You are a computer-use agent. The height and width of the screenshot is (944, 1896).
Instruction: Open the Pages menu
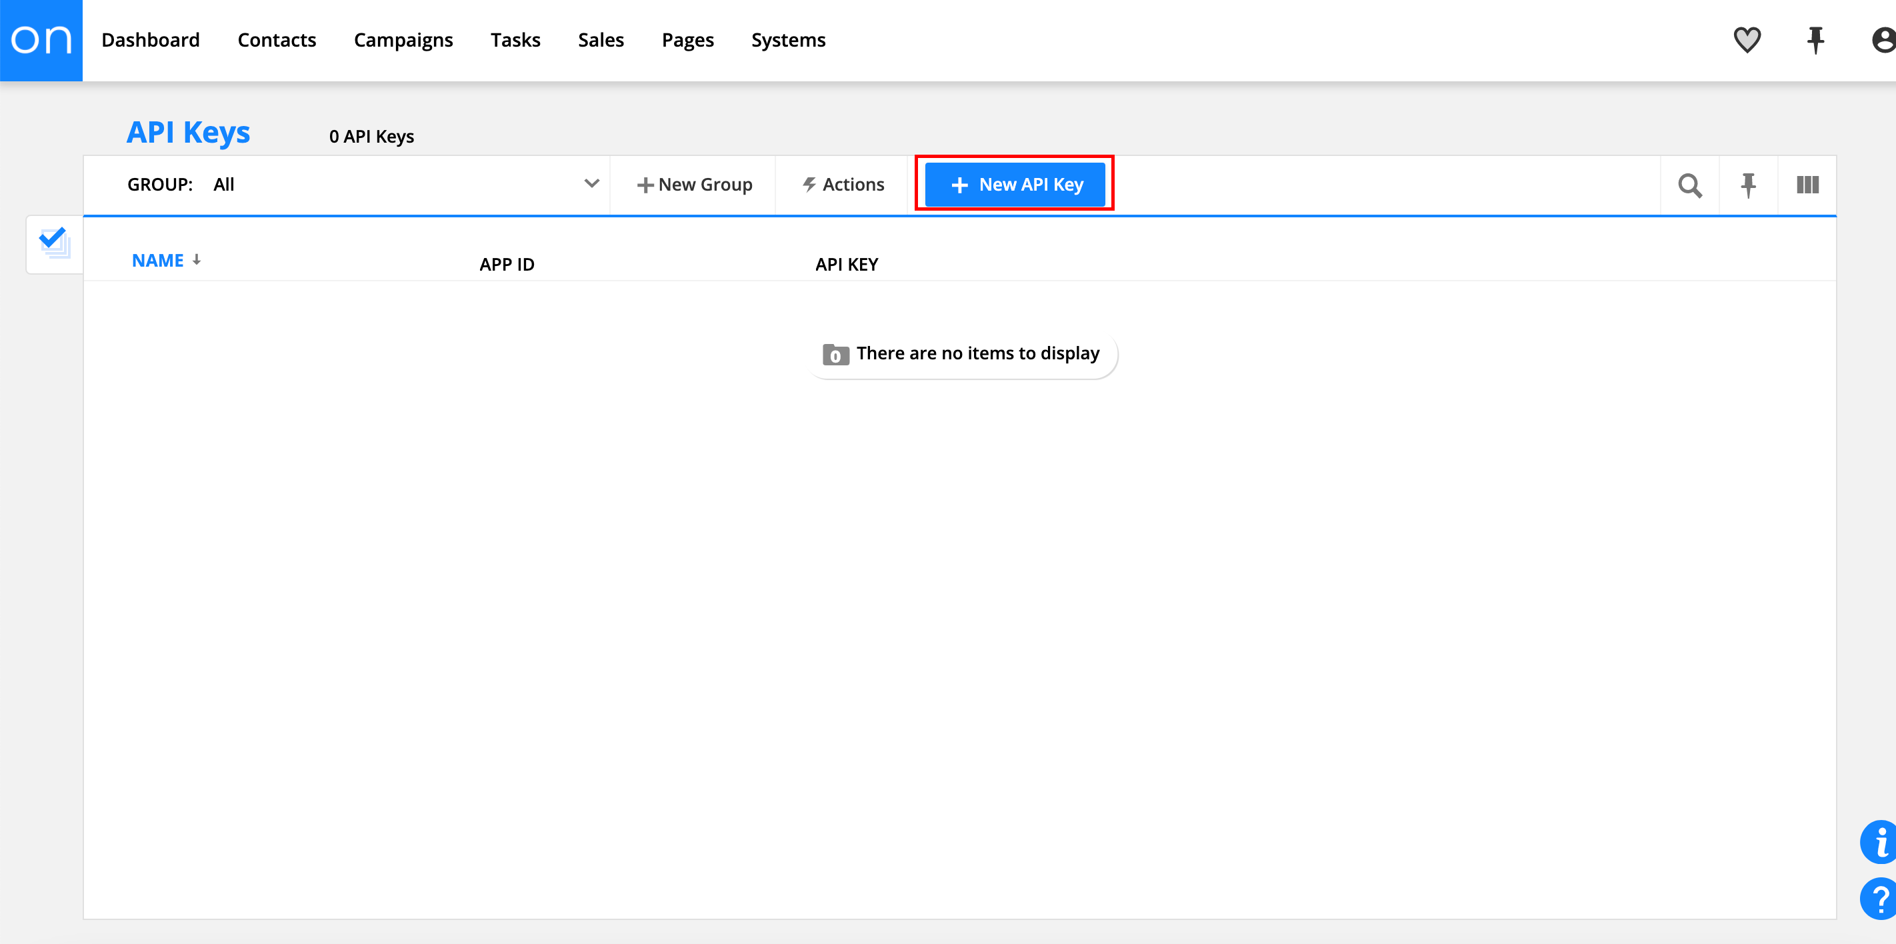click(x=687, y=40)
